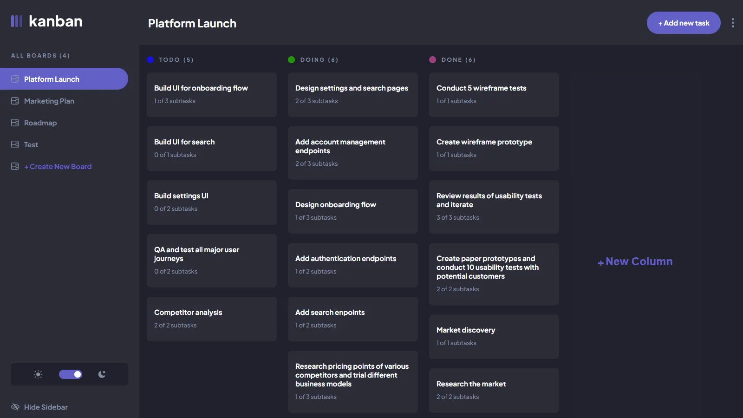Click the moon icon for dark theme

pyautogui.click(x=102, y=374)
